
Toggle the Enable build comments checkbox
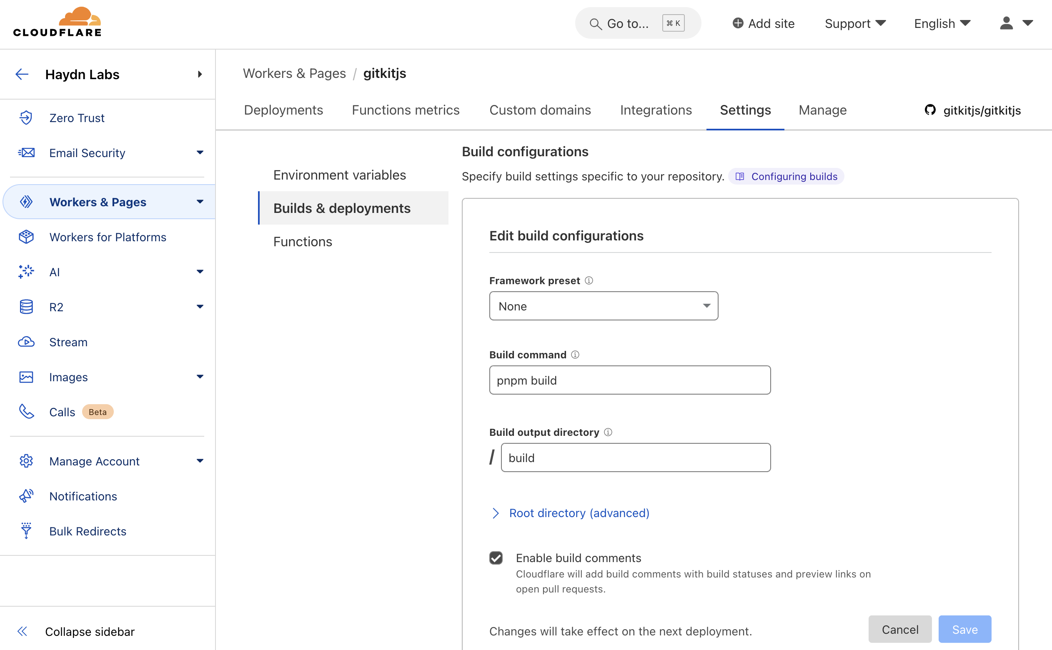point(496,557)
